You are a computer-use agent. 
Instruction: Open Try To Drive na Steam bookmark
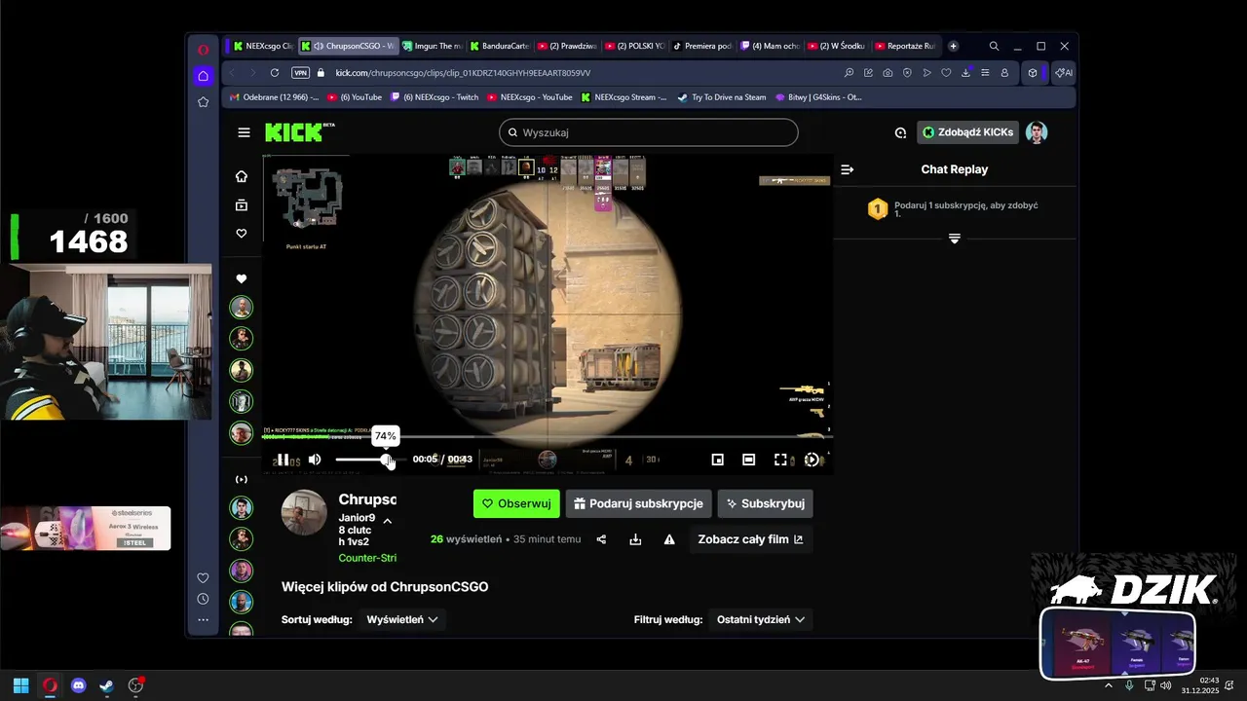coord(722,97)
